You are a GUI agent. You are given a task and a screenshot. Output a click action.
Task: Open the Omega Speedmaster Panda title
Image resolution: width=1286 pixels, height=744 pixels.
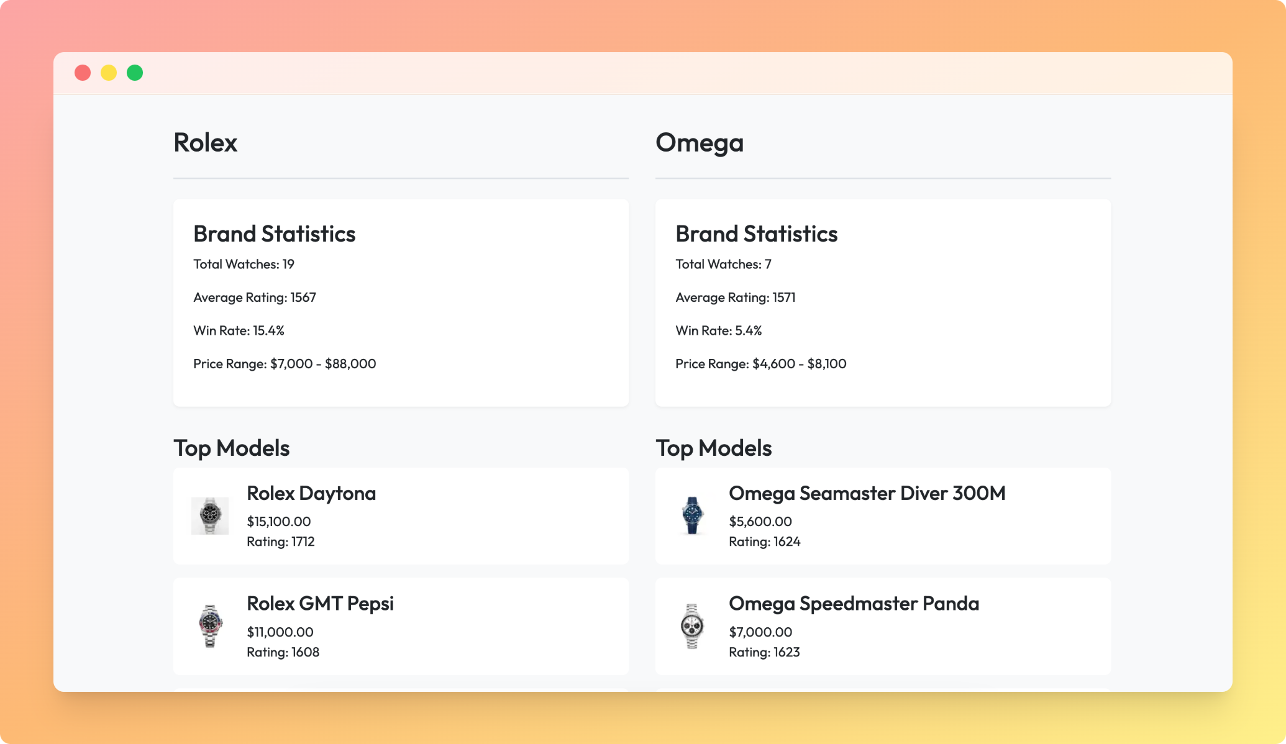[x=854, y=604]
